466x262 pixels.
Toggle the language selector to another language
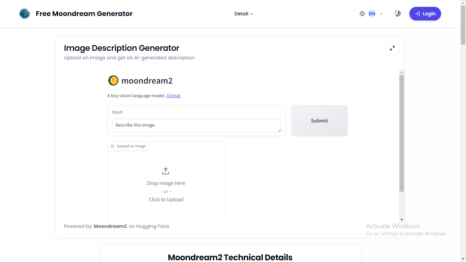point(372,14)
